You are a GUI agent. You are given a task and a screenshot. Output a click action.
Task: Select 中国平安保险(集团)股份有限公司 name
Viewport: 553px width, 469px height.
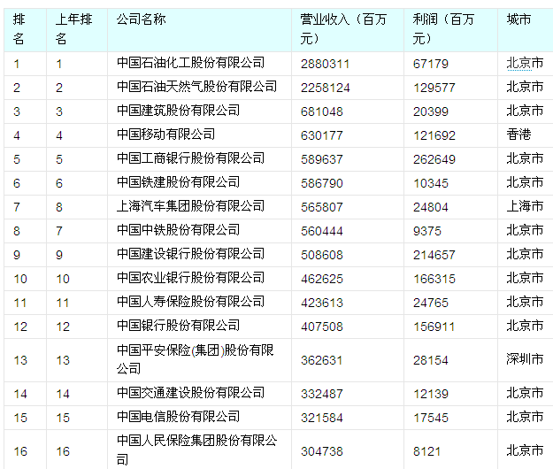click(195, 359)
